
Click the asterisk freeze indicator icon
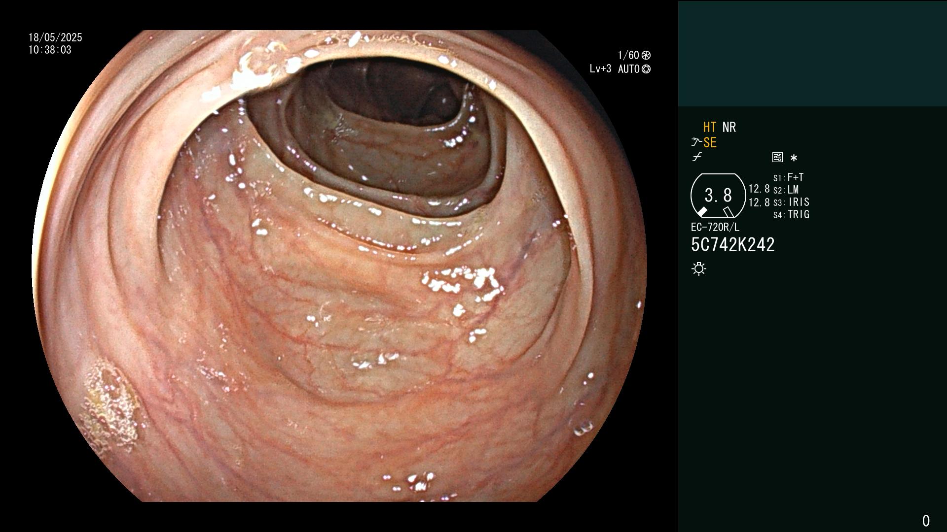click(794, 158)
